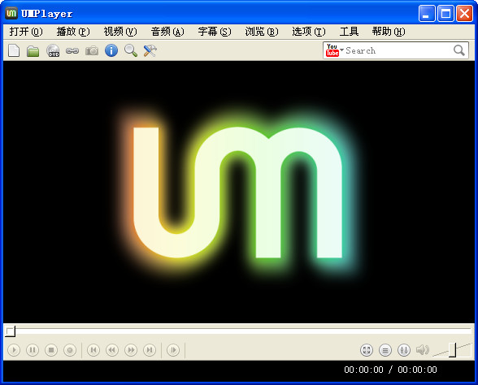478x385 pixels.
Task: Click the UMPlayer logo in the title bar
Action: point(11,13)
